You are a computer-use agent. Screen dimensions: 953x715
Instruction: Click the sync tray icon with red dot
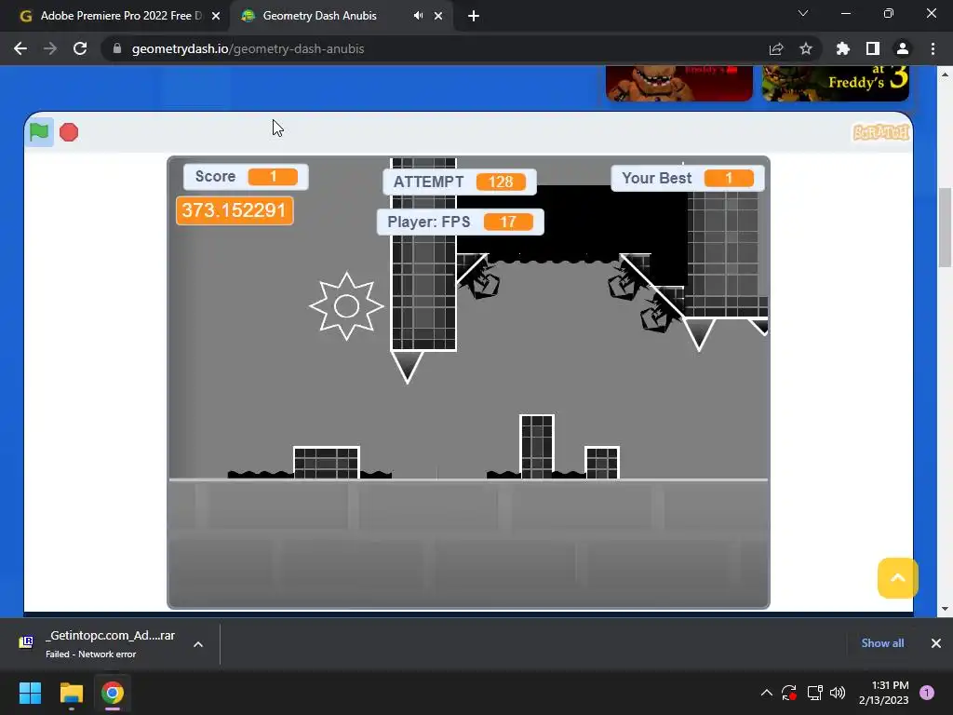(789, 693)
